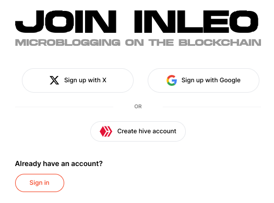Click the Microblogging on the Blockchain subtitle

[138, 43]
